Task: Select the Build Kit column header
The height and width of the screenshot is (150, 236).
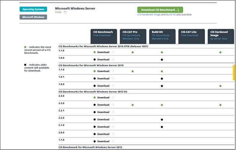Action: pyautogui.click(x=162, y=37)
